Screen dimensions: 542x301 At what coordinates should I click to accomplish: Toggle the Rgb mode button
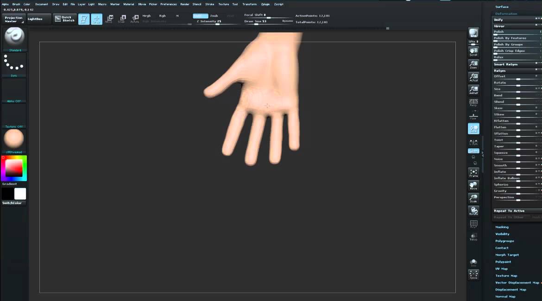[x=163, y=16]
